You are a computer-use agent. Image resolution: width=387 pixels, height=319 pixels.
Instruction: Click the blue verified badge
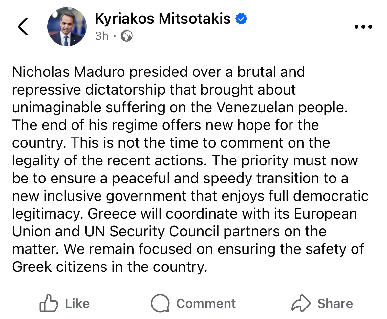click(x=241, y=19)
